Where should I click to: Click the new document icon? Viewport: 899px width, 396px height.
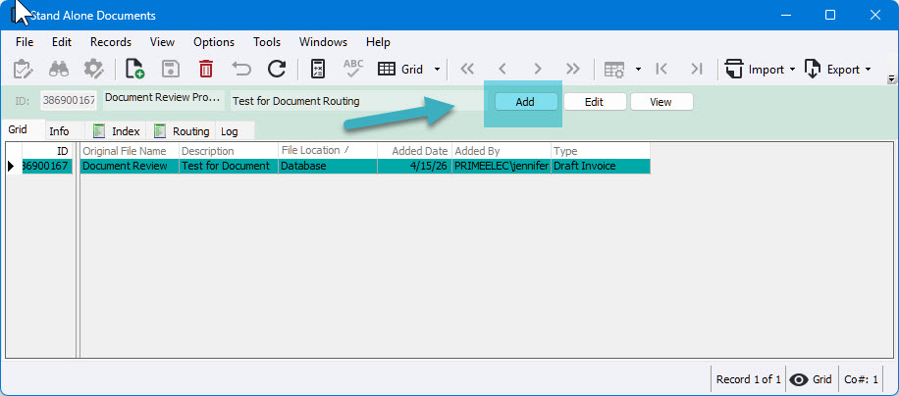(x=134, y=70)
